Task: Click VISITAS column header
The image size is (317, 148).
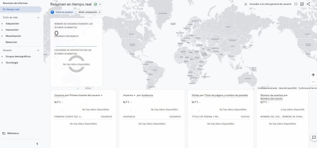Action: pyautogui.click(x=245, y=117)
